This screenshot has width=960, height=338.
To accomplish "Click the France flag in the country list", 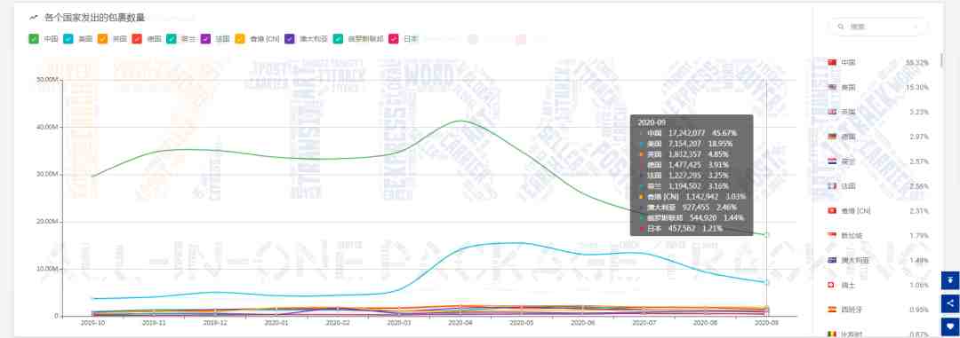I will pos(831,185).
